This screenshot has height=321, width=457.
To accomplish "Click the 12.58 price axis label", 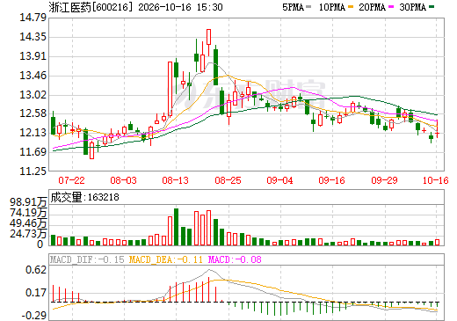I will click(33, 113).
